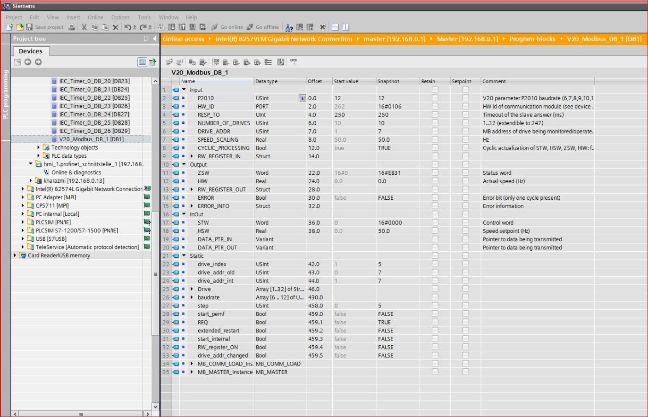Toggle Setpoint checkbox for SPEED_SCALING row

click(465, 140)
